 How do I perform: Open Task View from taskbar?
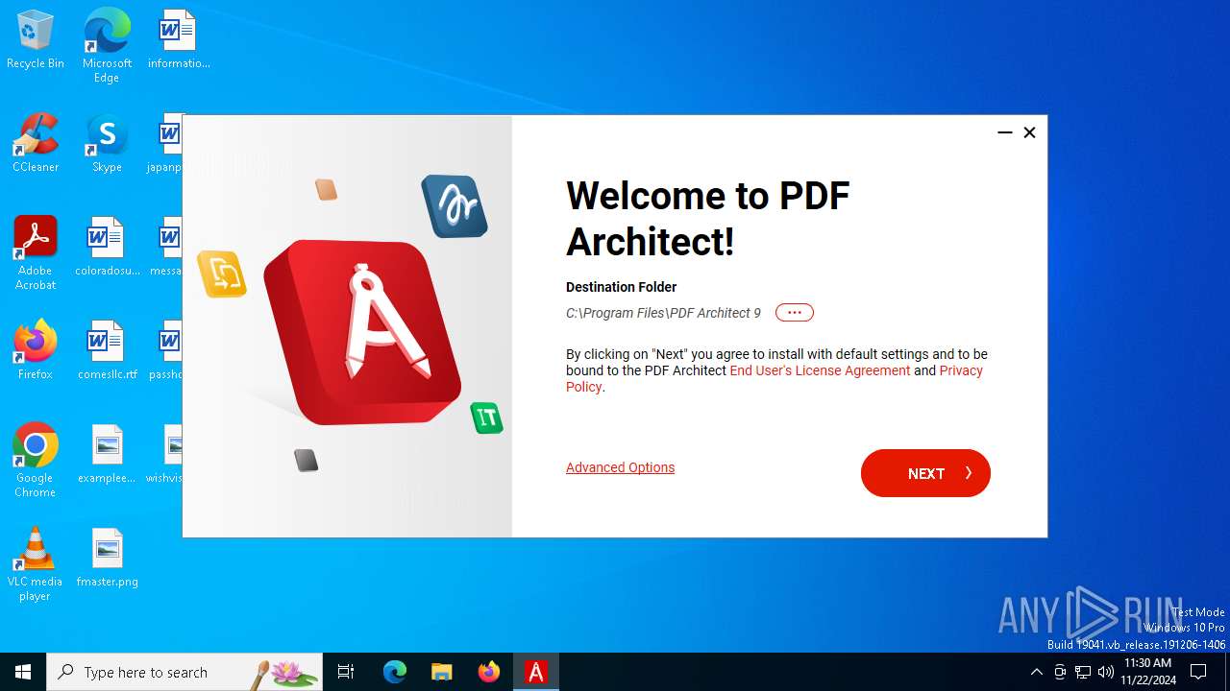pos(346,672)
